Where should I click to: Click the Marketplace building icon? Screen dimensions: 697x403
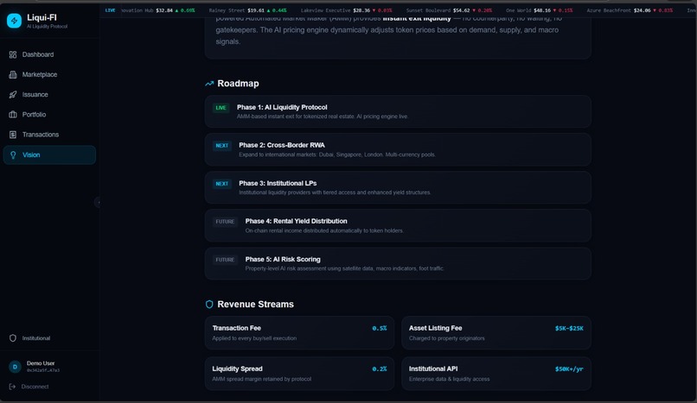[x=13, y=74]
